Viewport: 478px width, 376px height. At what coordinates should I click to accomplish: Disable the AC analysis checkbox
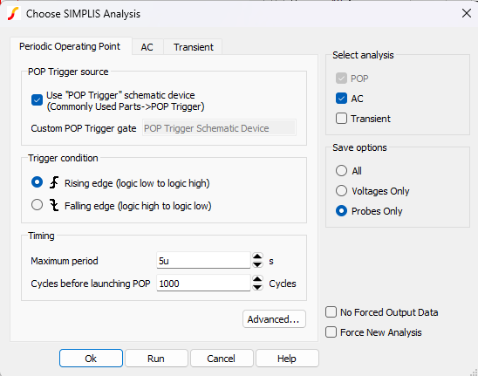click(x=341, y=99)
